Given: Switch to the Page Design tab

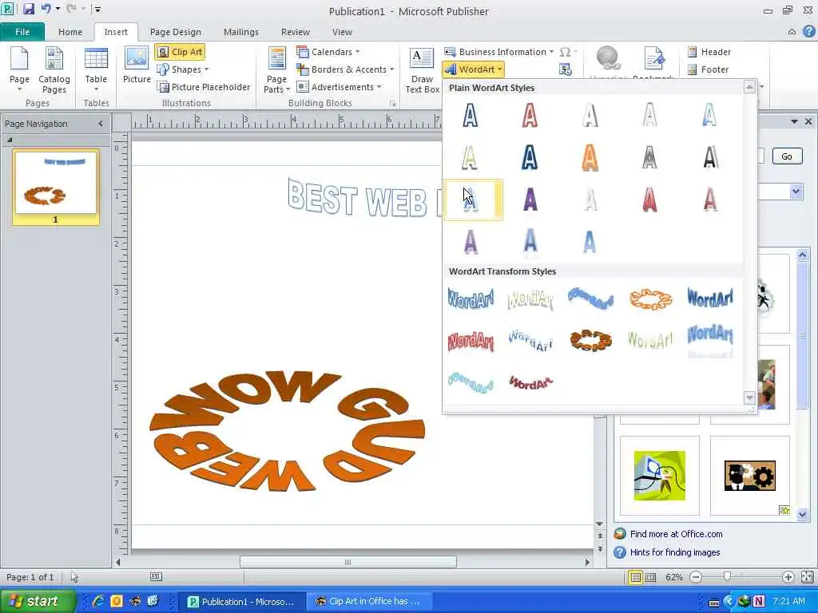Looking at the screenshot, I should coord(175,32).
